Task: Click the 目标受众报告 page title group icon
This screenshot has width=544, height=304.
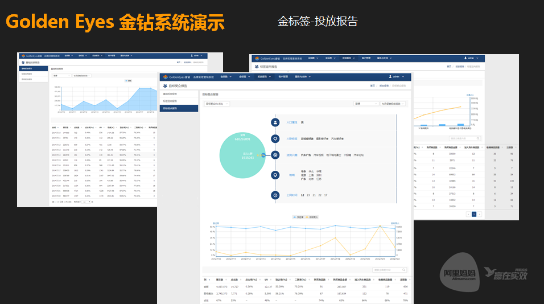Action: click(165, 86)
